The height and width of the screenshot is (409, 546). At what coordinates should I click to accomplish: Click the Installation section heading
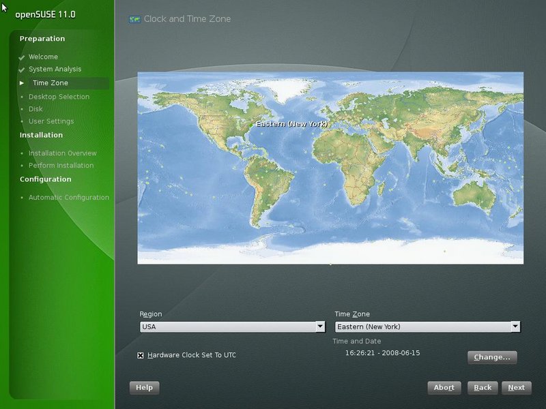tap(41, 135)
